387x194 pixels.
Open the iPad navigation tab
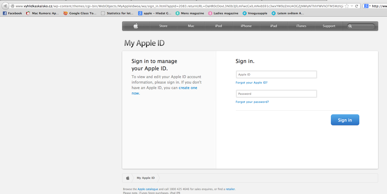[x=274, y=26]
